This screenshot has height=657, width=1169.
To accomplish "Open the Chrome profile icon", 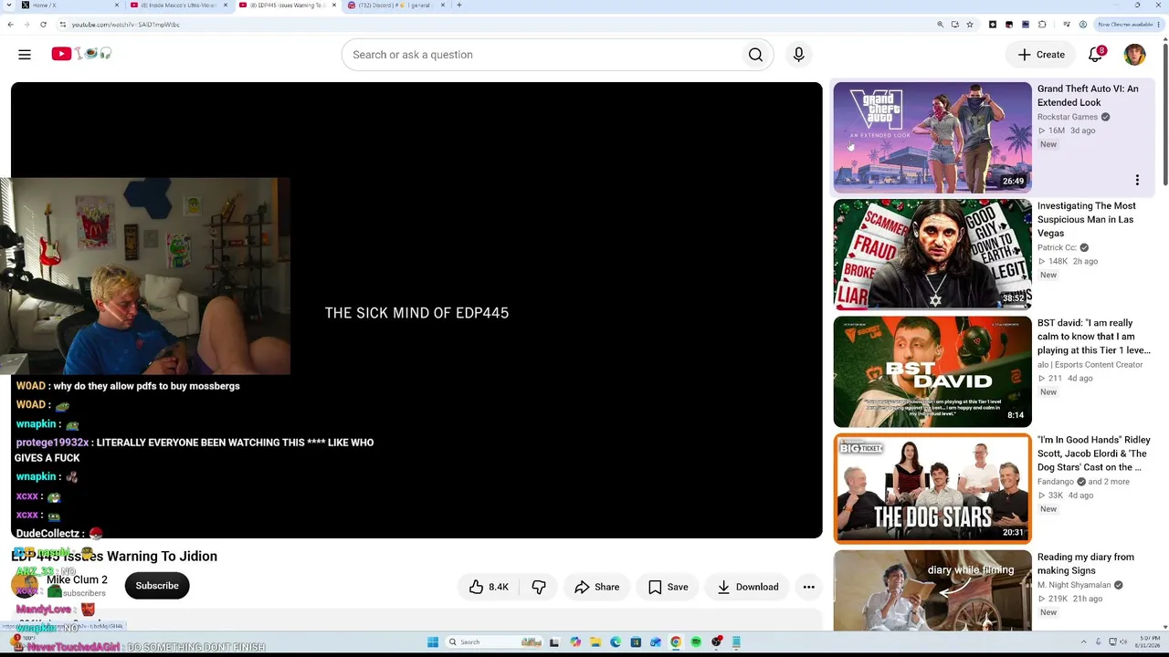I will coord(1082,25).
